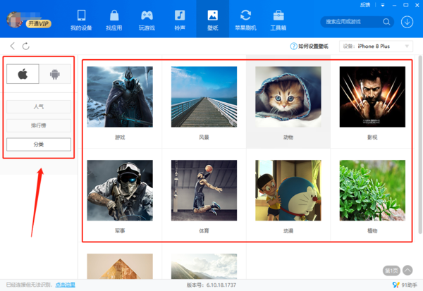Open 找应用 (Find Apps) section

tap(114, 20)
